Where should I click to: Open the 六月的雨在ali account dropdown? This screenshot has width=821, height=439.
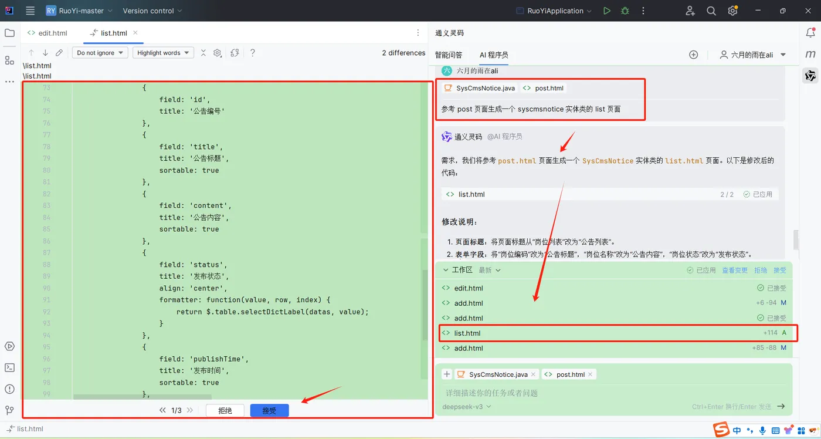[x=753, y=55]
